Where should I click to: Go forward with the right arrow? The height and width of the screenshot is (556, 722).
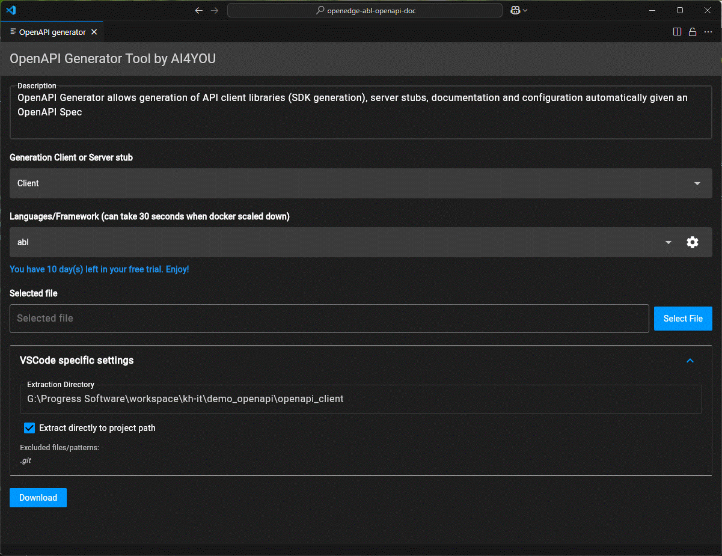215,10
